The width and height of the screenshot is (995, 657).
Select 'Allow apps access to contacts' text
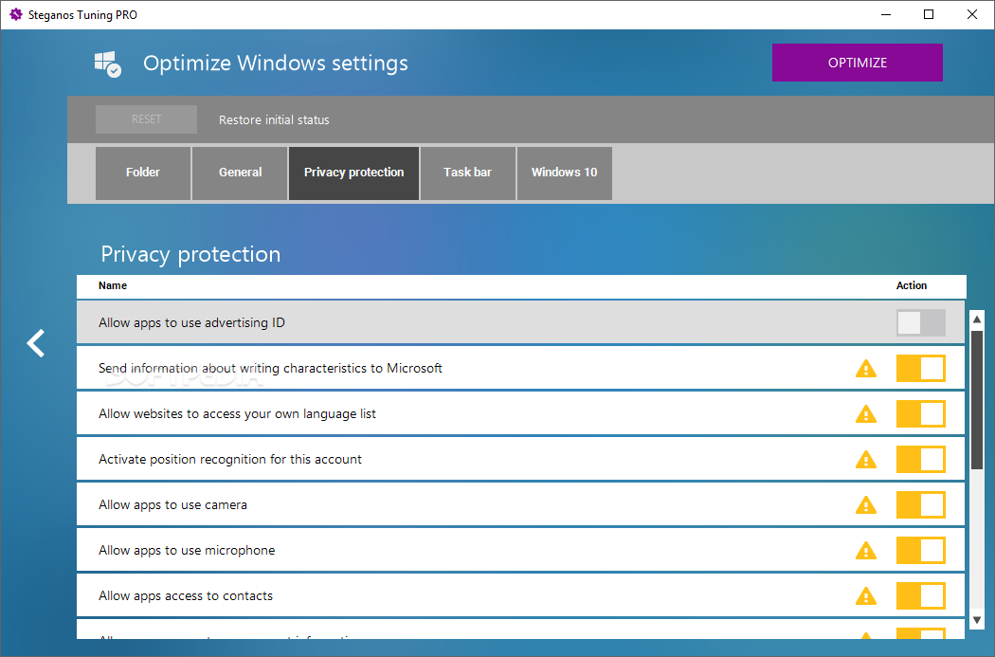[x=186, y=596]
